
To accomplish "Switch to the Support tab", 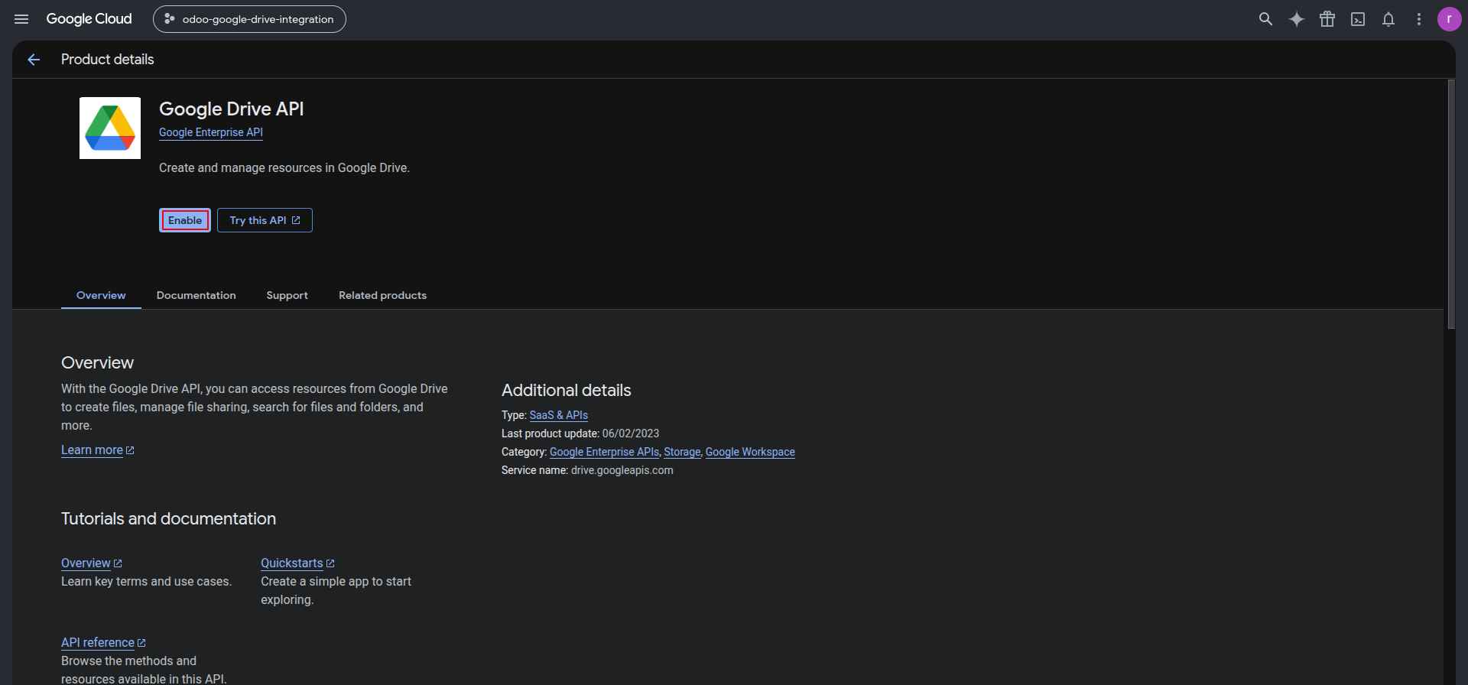I will [287, 295].
